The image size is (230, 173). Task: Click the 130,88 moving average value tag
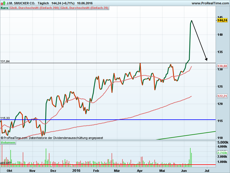point(222,66)
